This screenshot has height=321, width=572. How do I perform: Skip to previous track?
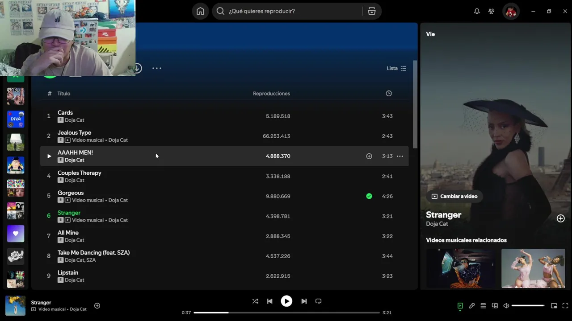click(x=269, y=301)
